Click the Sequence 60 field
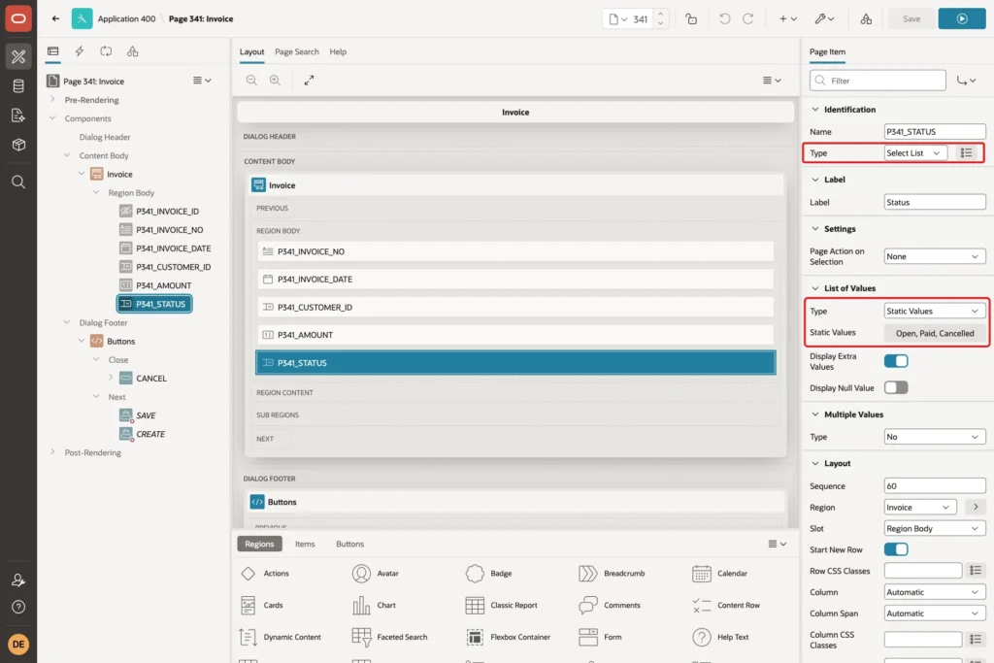Image resolution: width=994 pixels, height=663 pixels. tap(935, 486)
